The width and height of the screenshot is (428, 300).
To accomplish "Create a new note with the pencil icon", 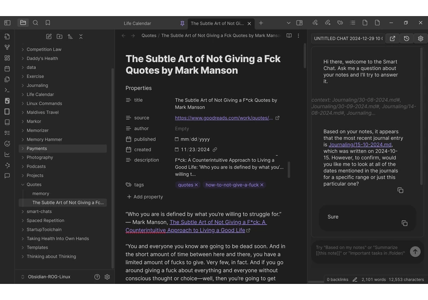I will coord(49,36).
